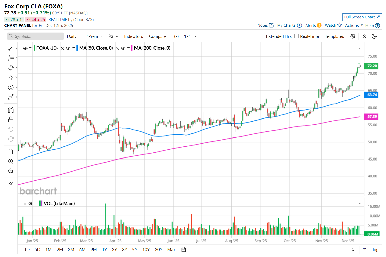Open the Actions dropdown menu
This screenshot has height=257, width=386.
pos(354,25)
